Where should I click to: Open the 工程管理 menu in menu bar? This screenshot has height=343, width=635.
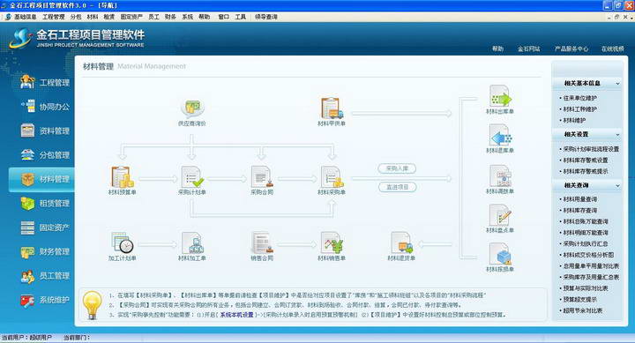click(54, 17)
